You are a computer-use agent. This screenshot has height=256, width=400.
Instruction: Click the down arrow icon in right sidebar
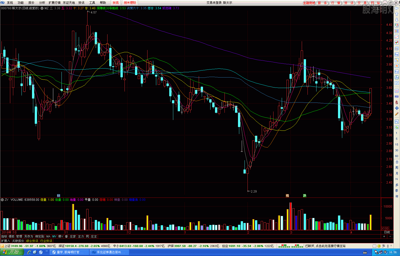tap(397, 19)
